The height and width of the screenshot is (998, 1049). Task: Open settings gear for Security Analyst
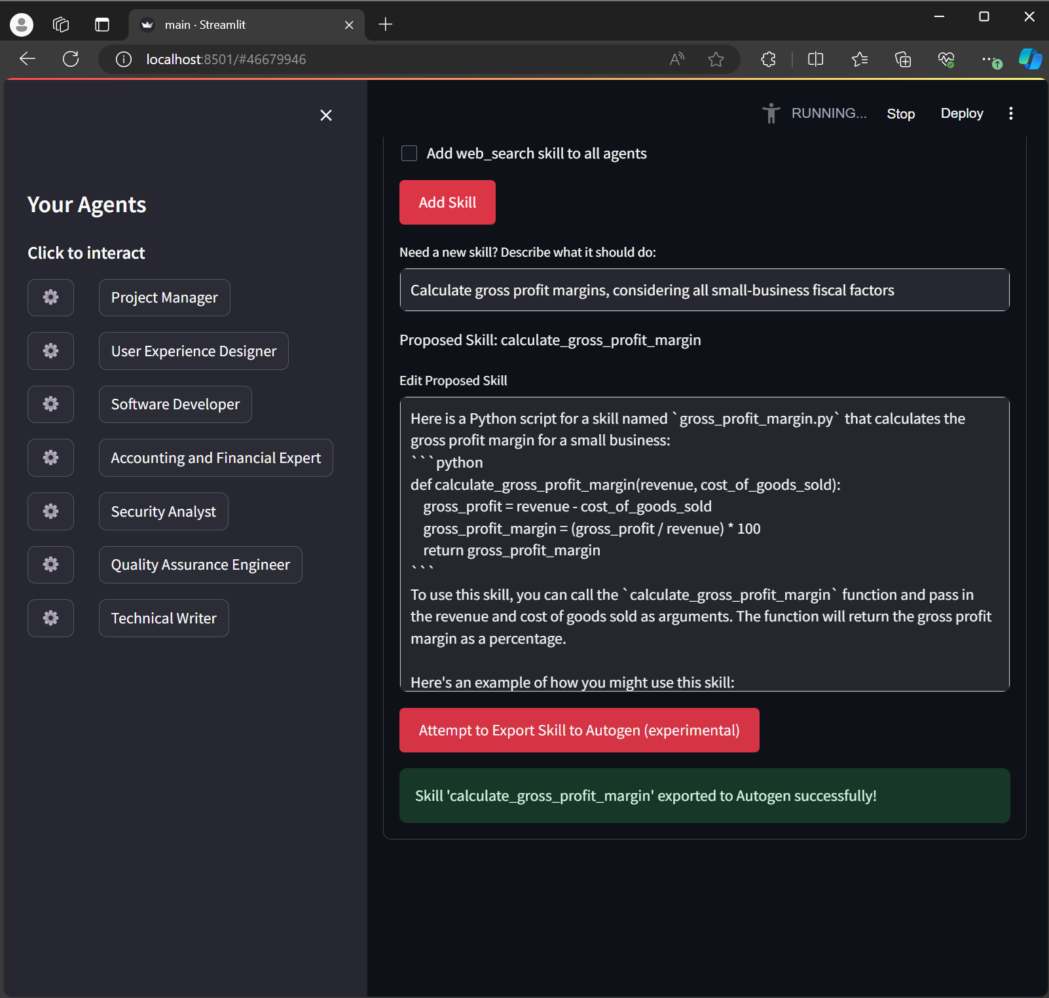pos(50,511)
